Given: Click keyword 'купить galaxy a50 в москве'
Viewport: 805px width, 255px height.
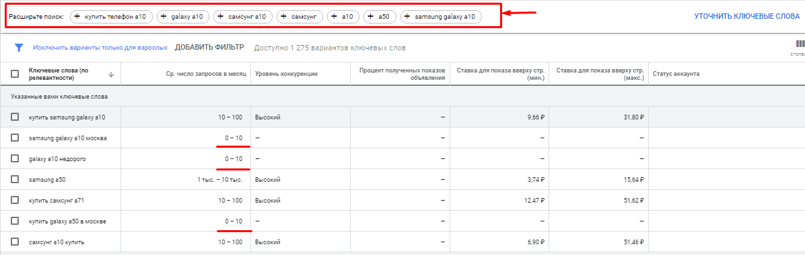Looking at the screenshot, I should pyautogui.click(x=67, y=221).
